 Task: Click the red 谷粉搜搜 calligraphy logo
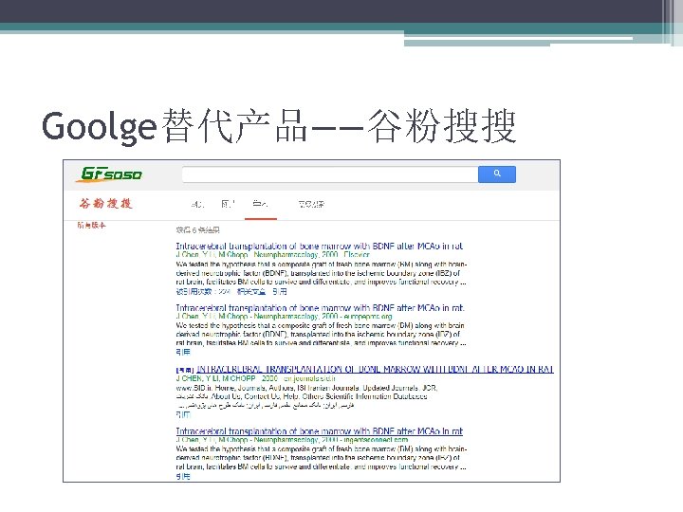(x=106, y=203)
